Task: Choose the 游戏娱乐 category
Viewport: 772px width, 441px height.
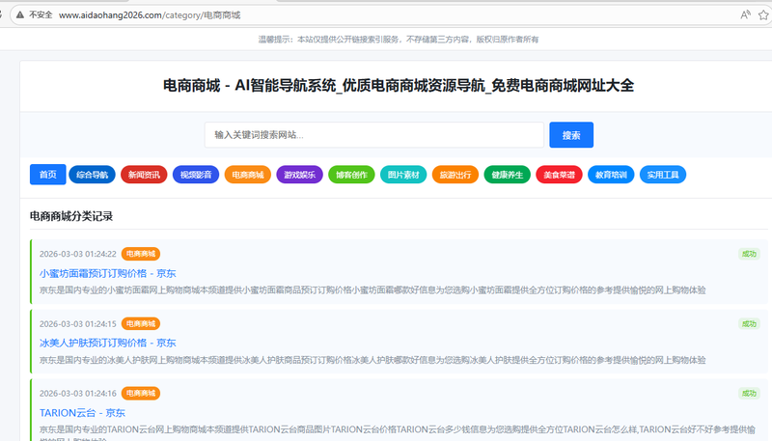Action: (299, 175)
